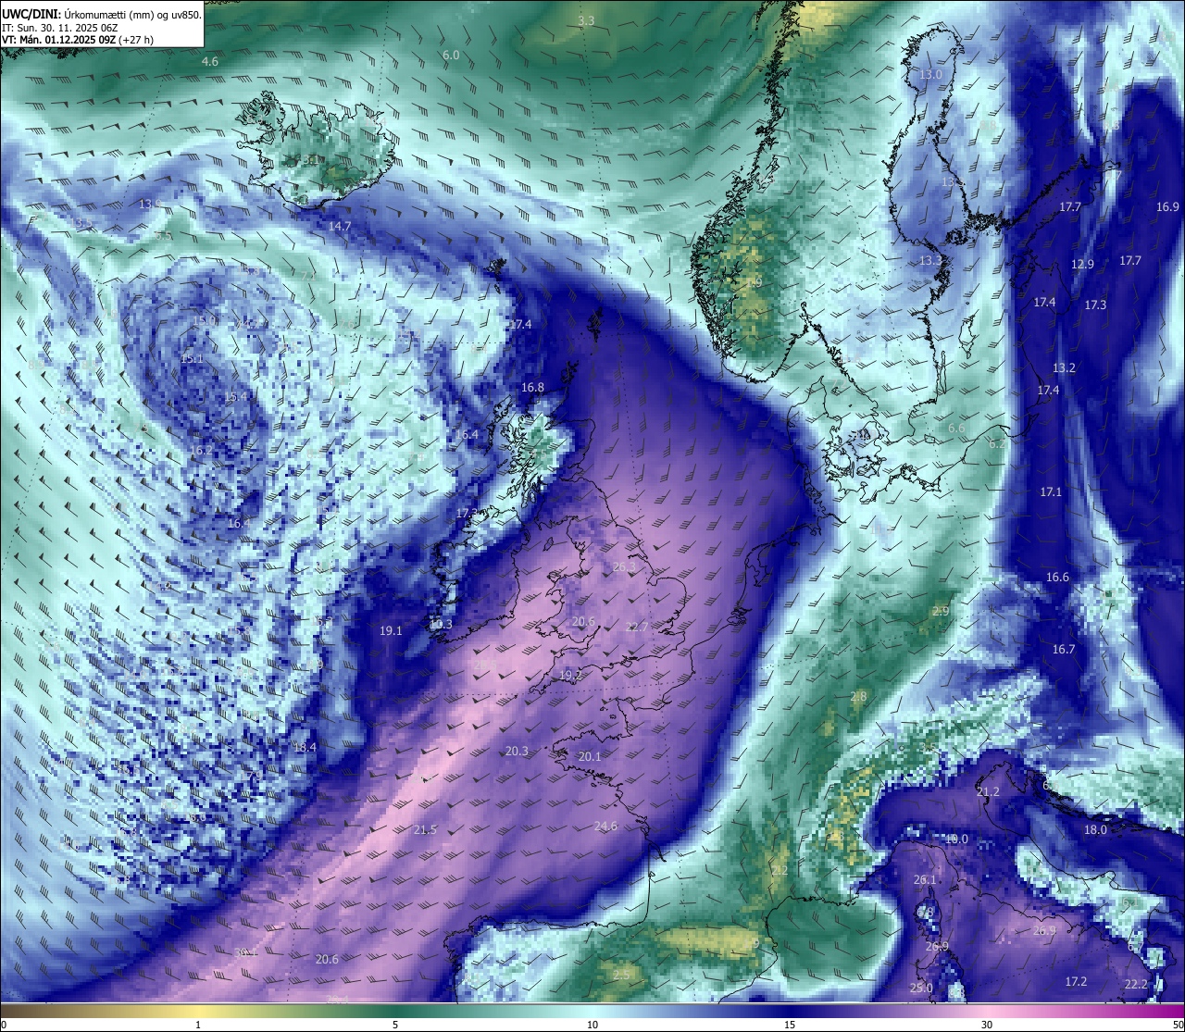1185x1032 pixels.
Task: Click the 22.2 value label on the map
Action: (x=1136, y=985)
